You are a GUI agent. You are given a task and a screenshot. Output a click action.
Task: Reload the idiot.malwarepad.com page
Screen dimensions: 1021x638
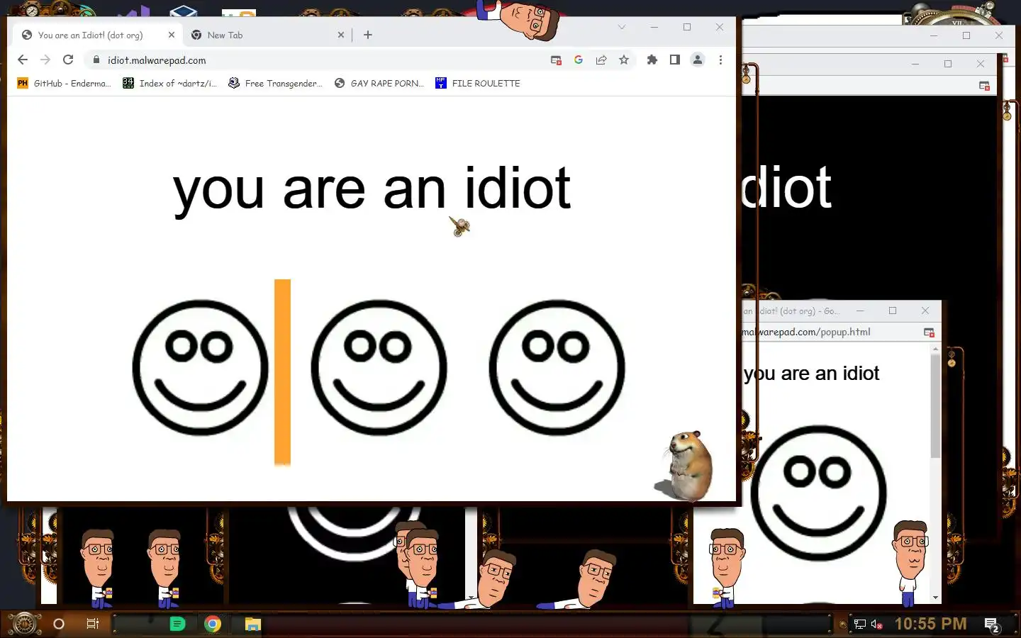point(68,60)
